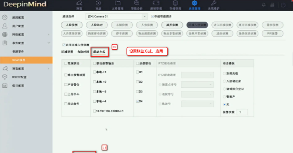This screenshot has height=153, width=293.
Task: Open 预览 (Preview) in the top navigation
Action: coord(79,5)
